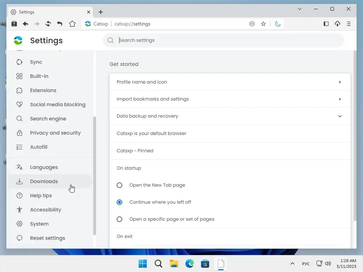This screenshot has width=363, height=272.
Task: Click the cloud upload icon in toolbar
Action: point(337,24)
